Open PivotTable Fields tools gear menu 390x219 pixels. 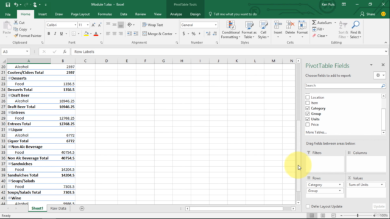tap(380, 75)
